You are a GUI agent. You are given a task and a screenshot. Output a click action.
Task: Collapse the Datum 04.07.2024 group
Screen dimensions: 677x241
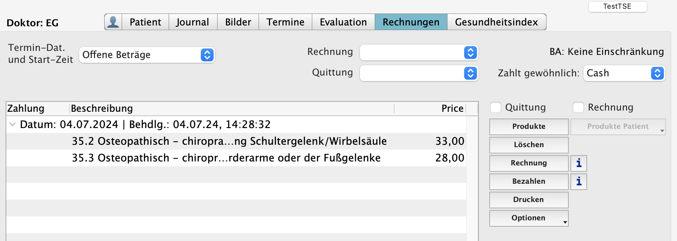[12, 124]
